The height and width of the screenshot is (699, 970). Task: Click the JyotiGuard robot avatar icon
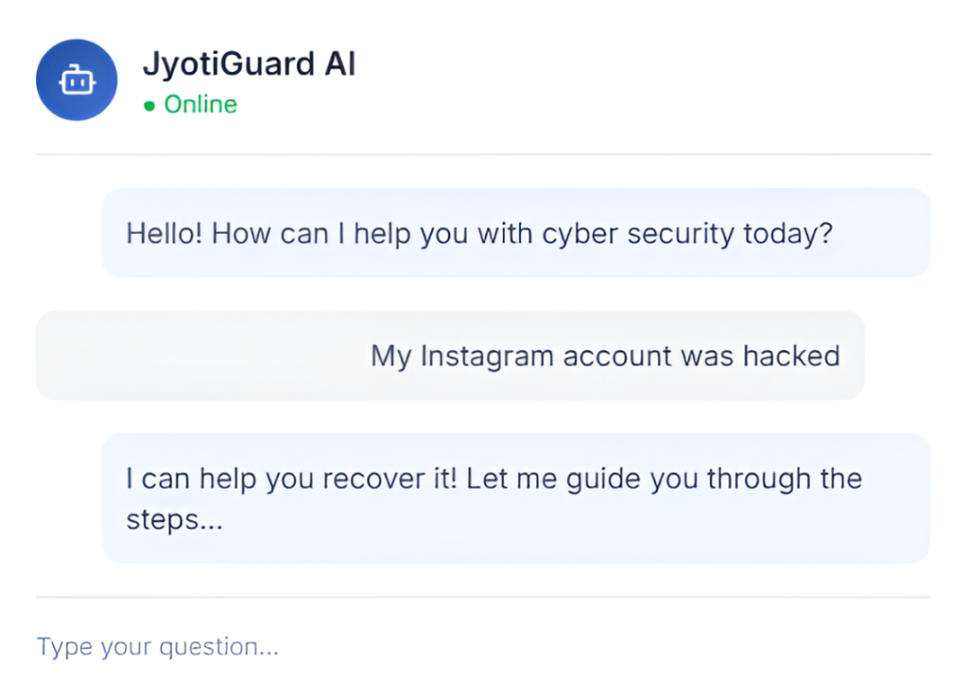point(76,80)
